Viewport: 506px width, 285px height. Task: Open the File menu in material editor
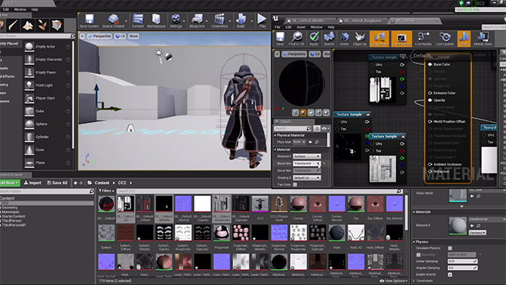[x=278, y=27]
